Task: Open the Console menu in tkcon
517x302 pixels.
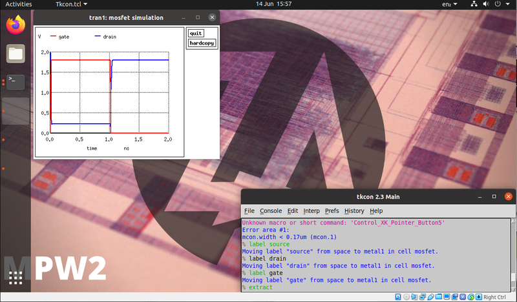Action: pos(271,210)
